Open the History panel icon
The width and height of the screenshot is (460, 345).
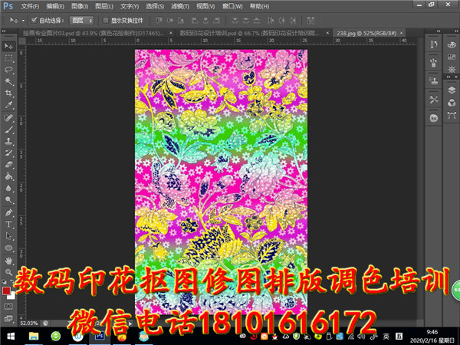[x=433, y=42]
